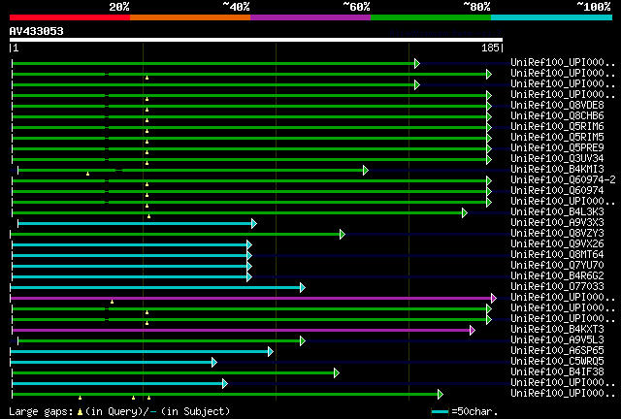Click the green ~80% identity legend segment

pos(431,17)
